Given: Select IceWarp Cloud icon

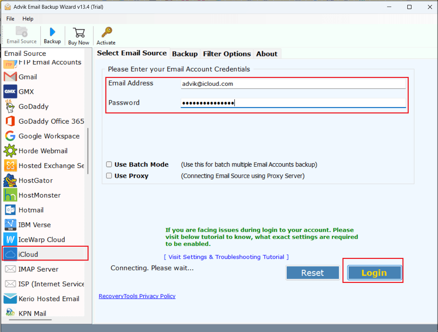Looking at the screenshot, I should 10,239.
